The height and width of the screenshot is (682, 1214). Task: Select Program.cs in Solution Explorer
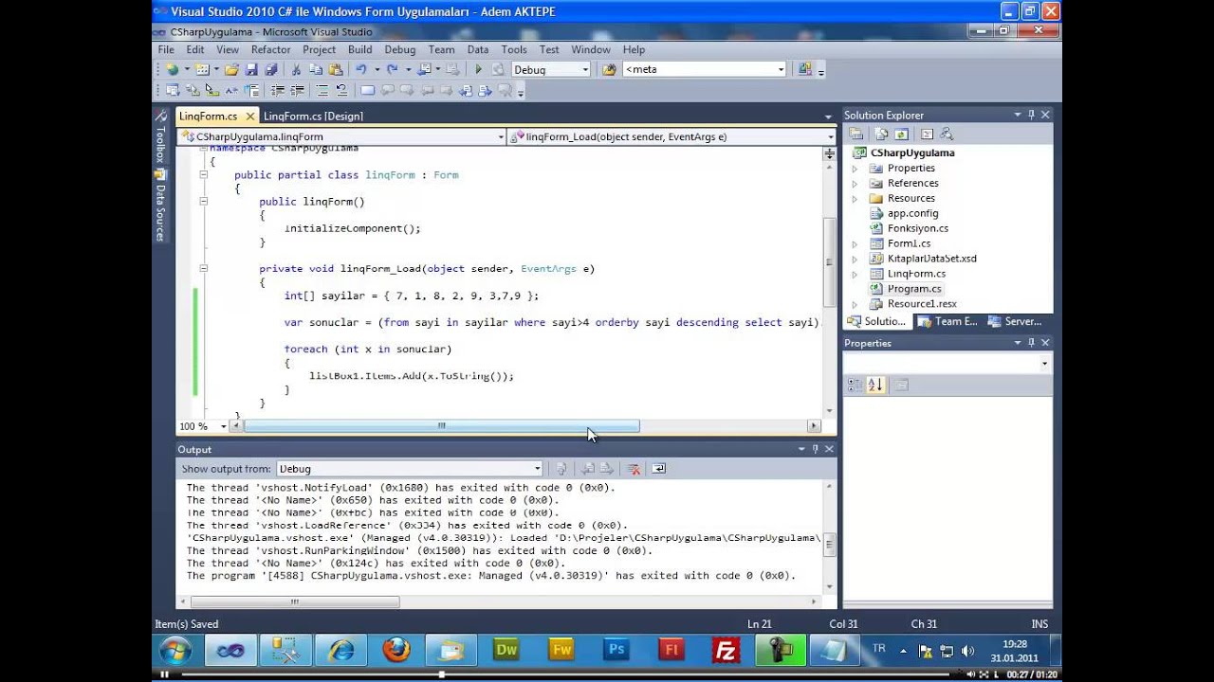914,289
